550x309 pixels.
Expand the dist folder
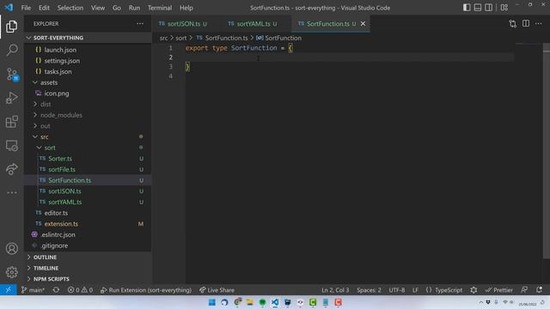(x=88, y=104)
